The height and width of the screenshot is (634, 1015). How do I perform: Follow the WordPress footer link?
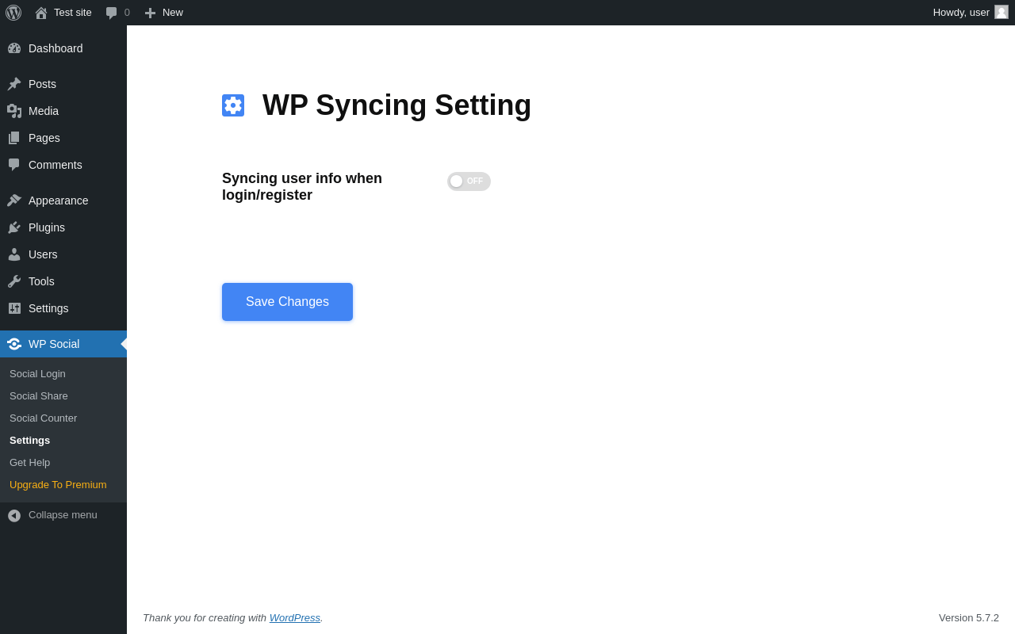click(x=295, y=617)
